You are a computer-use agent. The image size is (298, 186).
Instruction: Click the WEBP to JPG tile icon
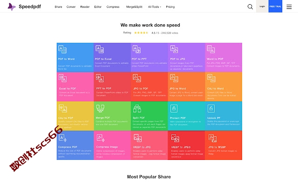(x=138, y=138)
